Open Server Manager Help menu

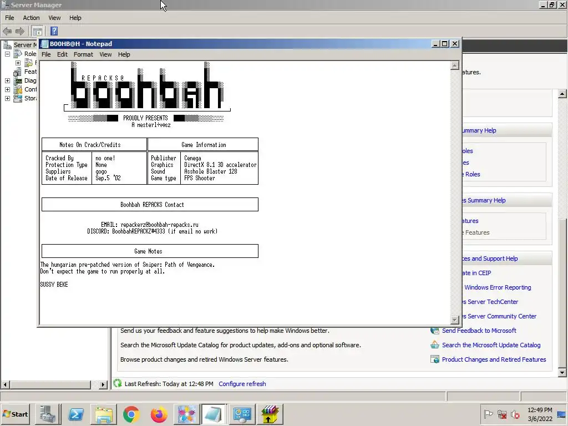coord(75,18)
